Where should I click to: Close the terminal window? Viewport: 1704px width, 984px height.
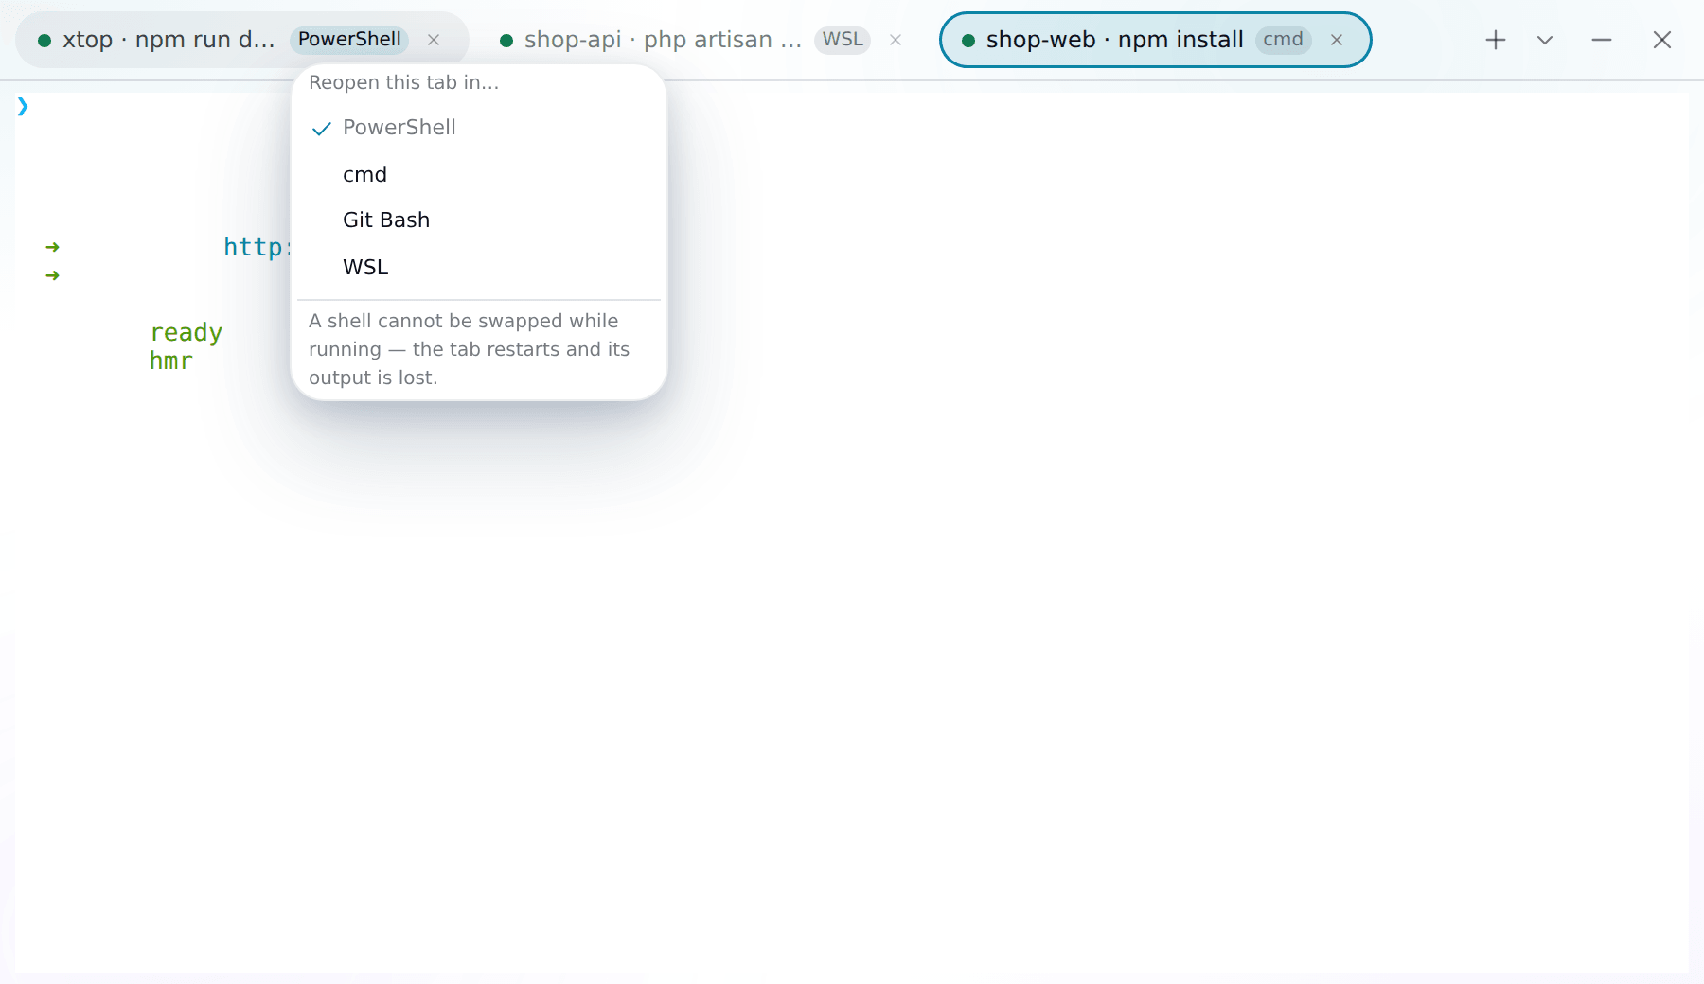[x=1662, y=40]
